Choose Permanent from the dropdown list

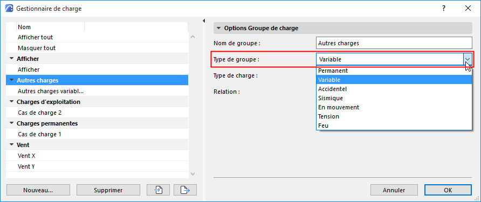click(394, 71)
